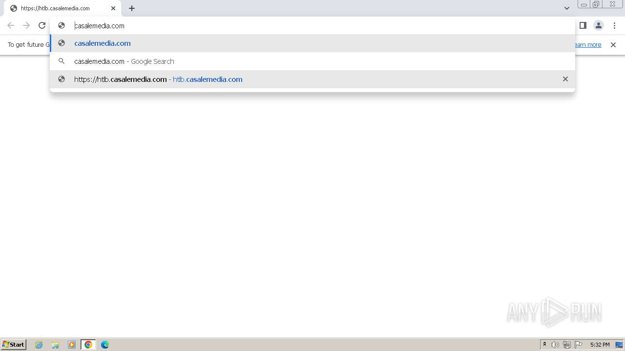Open Chrome's three-dot menu
Image resolution: width=625 pixels, height=351 pixels.
pyautogui.click(x=614, y=25)
